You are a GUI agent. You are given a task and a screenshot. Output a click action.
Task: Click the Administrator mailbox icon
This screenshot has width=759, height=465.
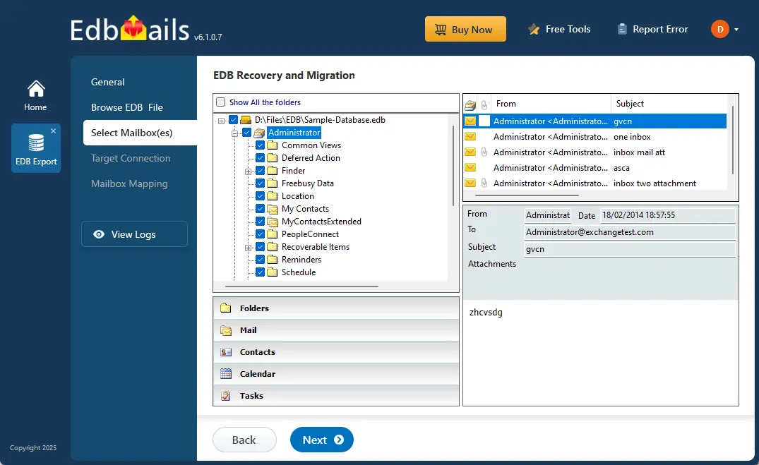point(259,133)
